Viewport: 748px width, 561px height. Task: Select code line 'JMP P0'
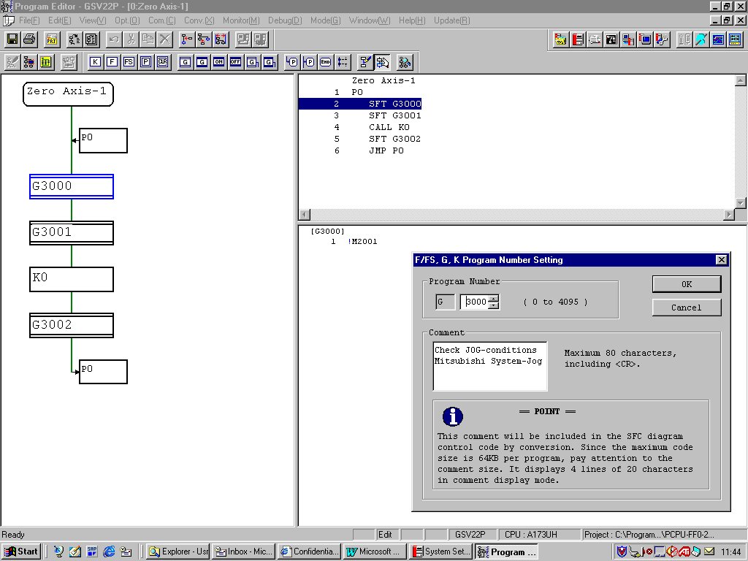point(386,150)
